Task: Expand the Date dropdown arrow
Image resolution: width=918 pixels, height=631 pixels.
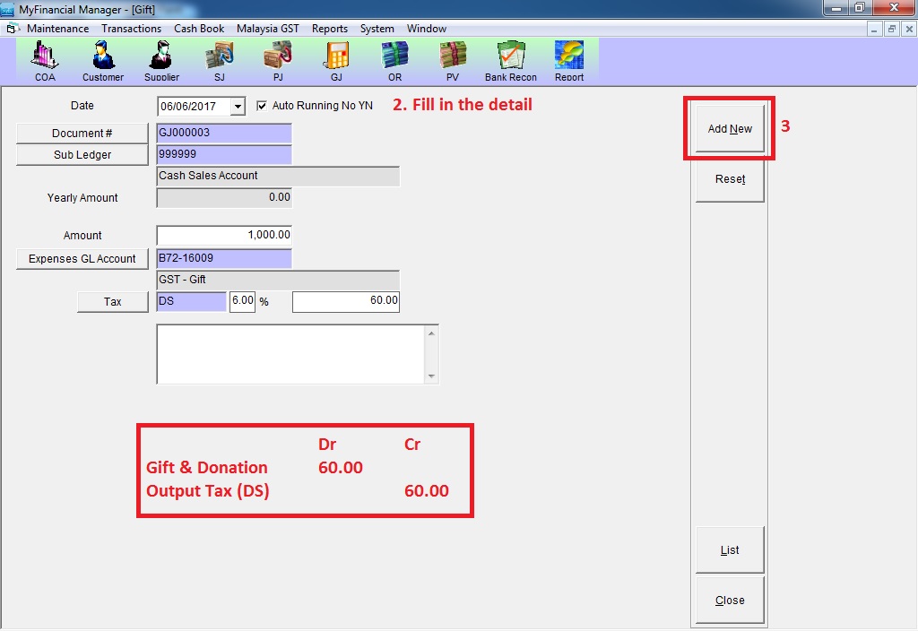Action: 238,107
